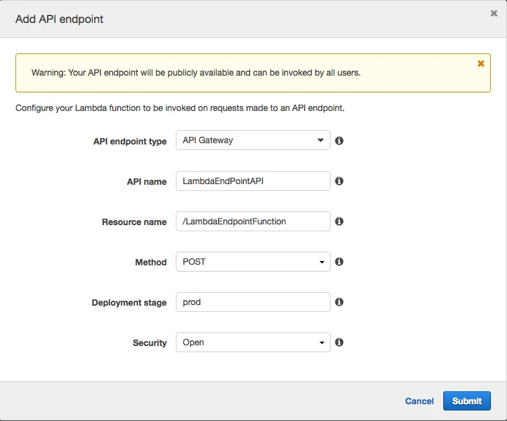Viewport: 507px width, 421px height.
Task: Click the Deployment stage field containing prod
Action: pyautogui.click(x=253, y=302)
